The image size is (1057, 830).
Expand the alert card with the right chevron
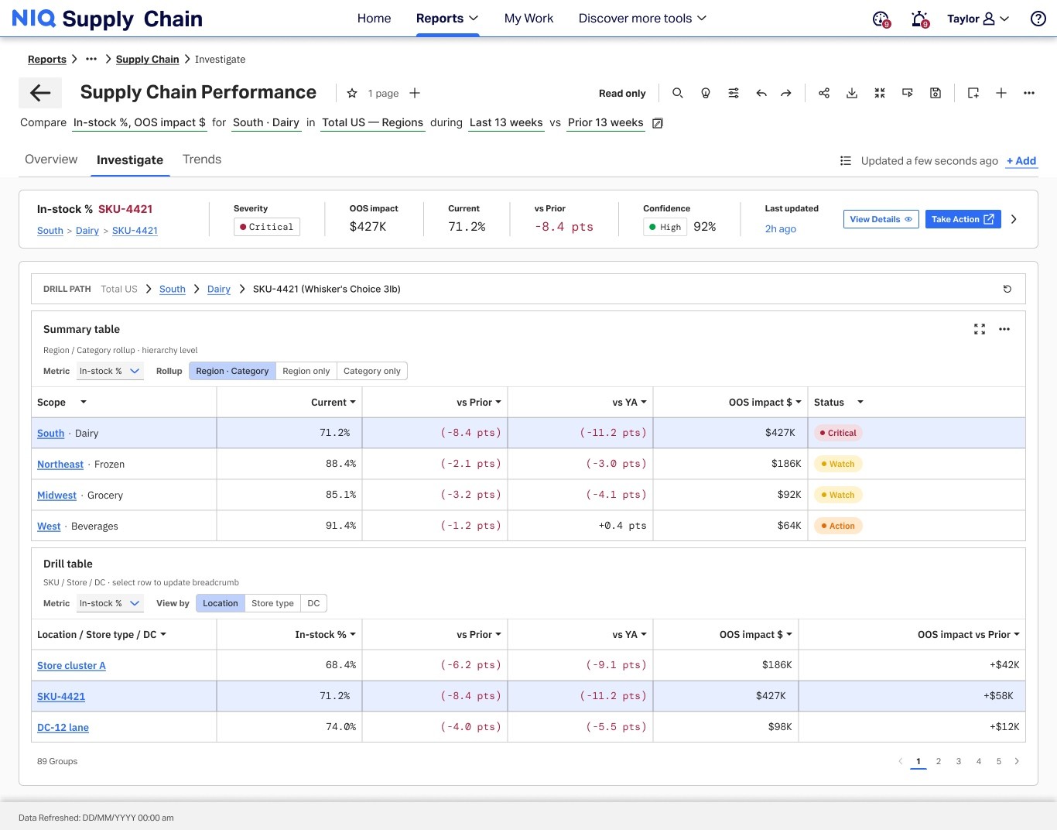pos(1014,219)
